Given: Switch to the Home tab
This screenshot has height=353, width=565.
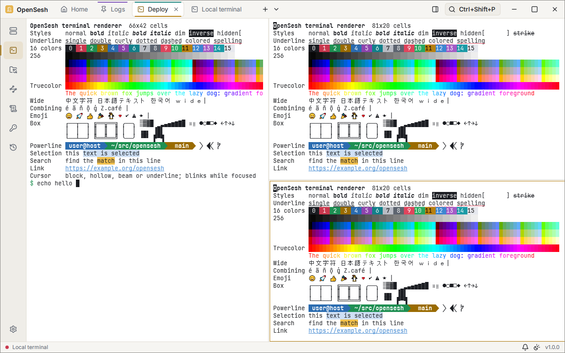Looking at the screenshot, I should [x=74, y=9].
